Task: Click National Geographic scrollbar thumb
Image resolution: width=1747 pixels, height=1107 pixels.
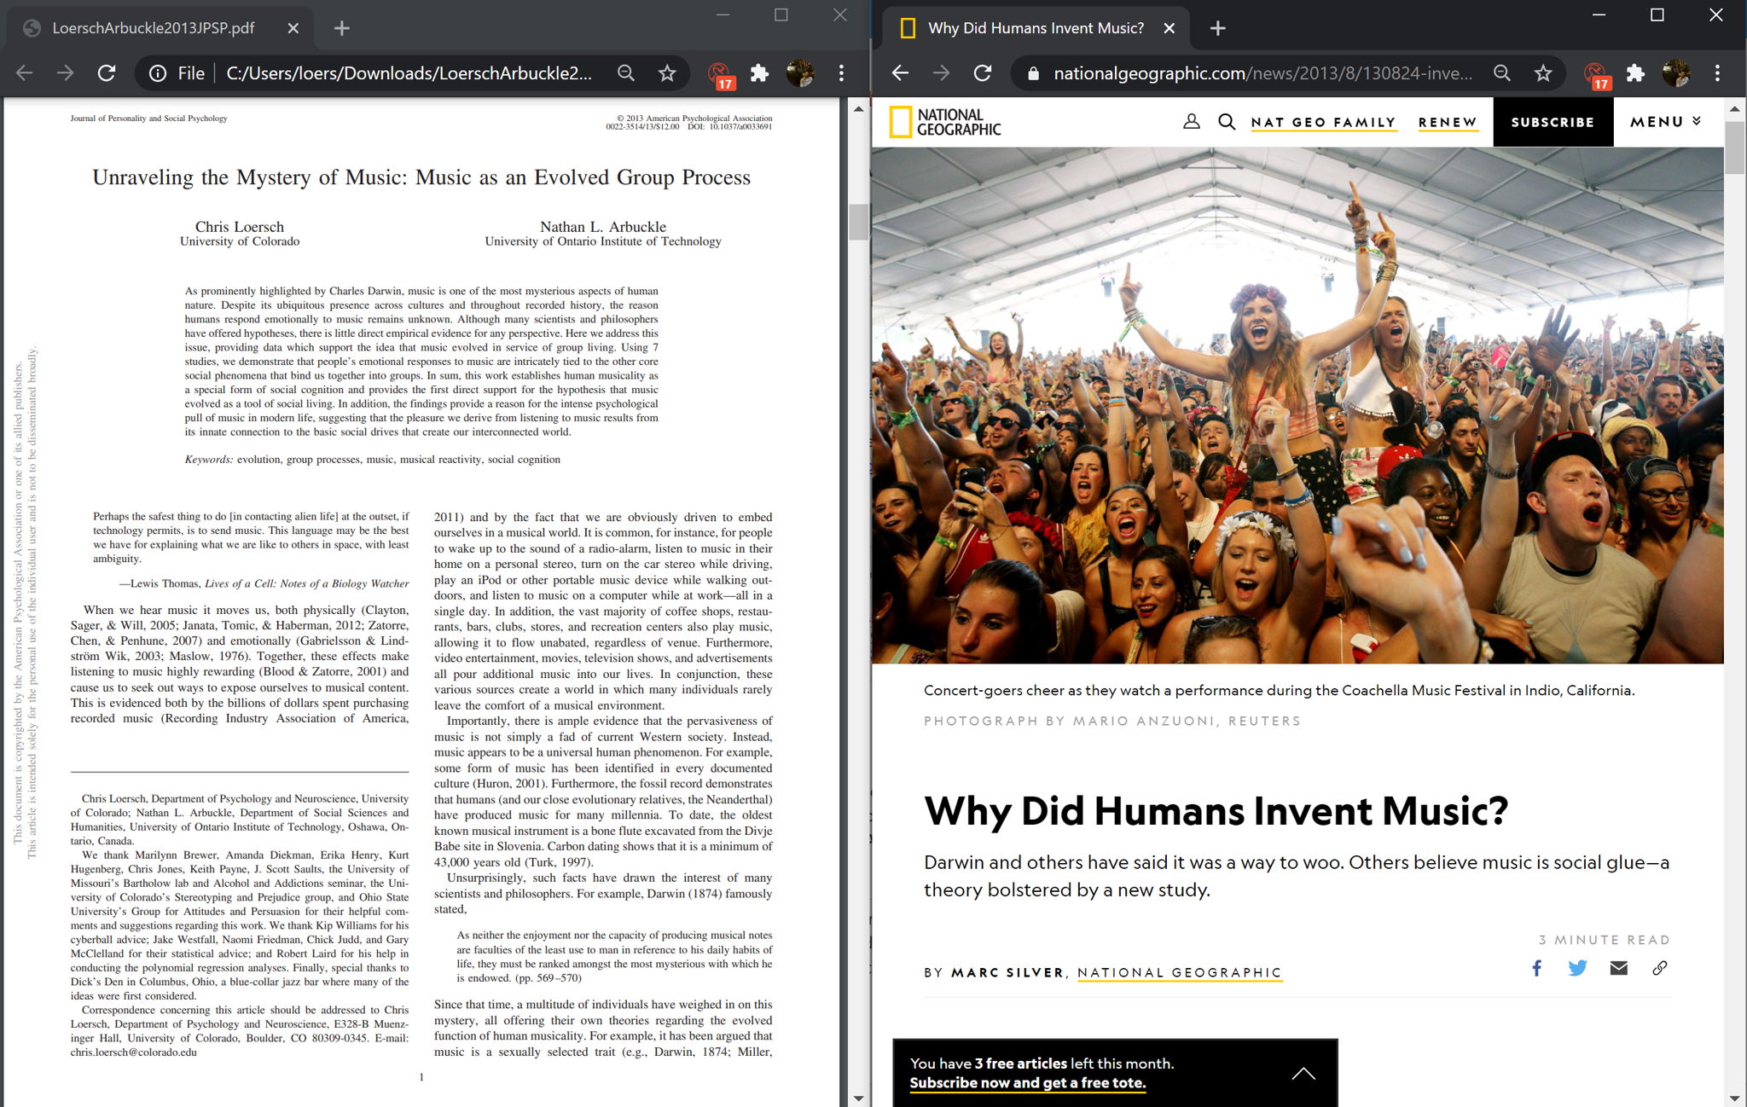Action: click(x=1735, y=148)
